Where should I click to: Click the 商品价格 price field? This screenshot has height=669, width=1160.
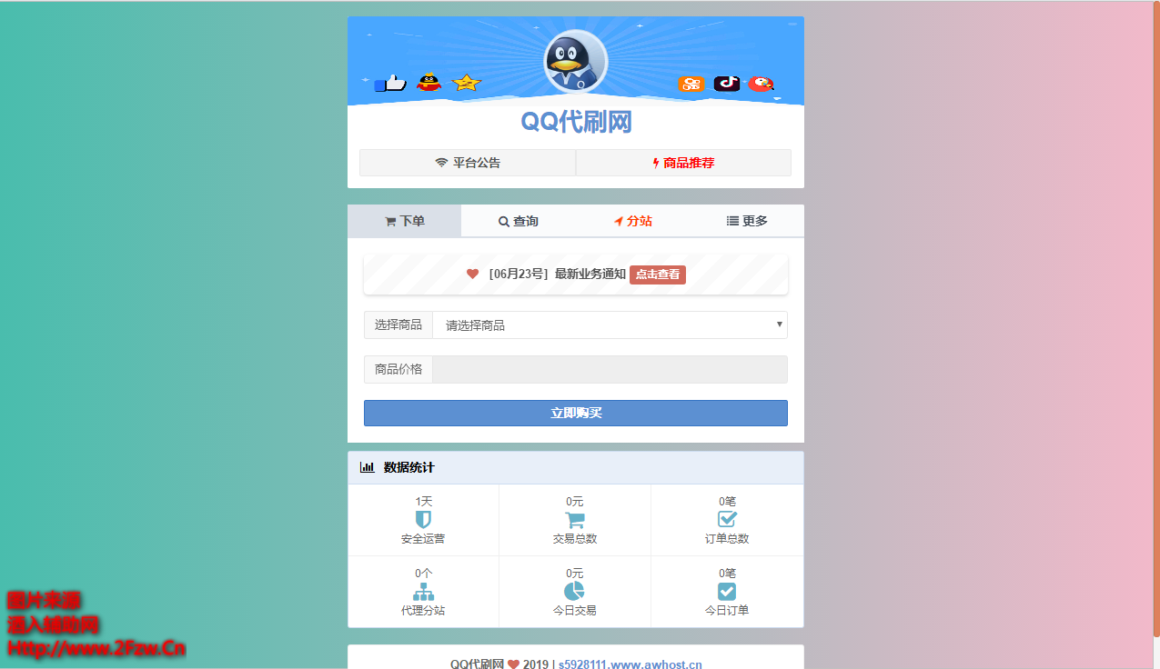click(x=610, y=369)
